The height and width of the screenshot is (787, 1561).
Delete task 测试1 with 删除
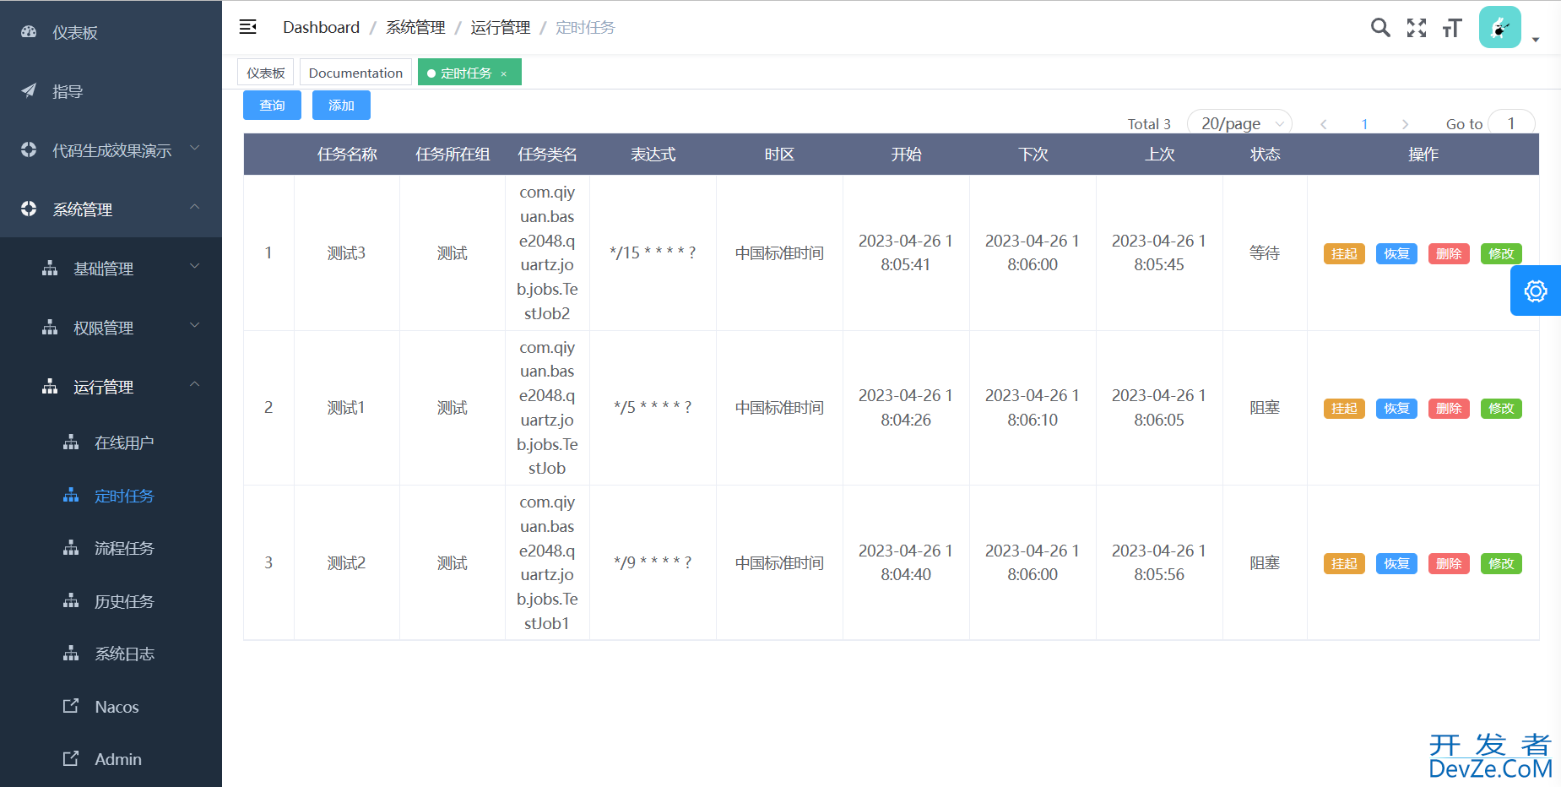(x=1449, y=408)
